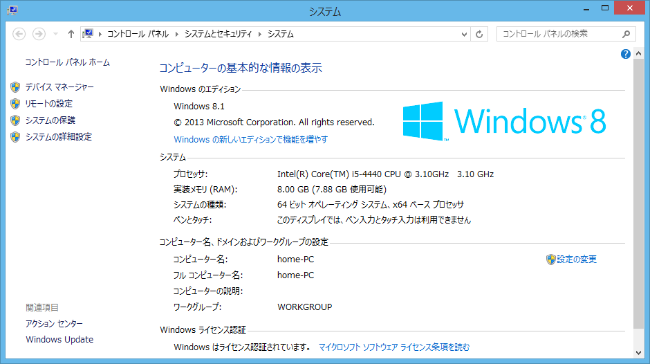Open help with blue question mark
Screen dimensions: 650x364
[x=626, y=54]
